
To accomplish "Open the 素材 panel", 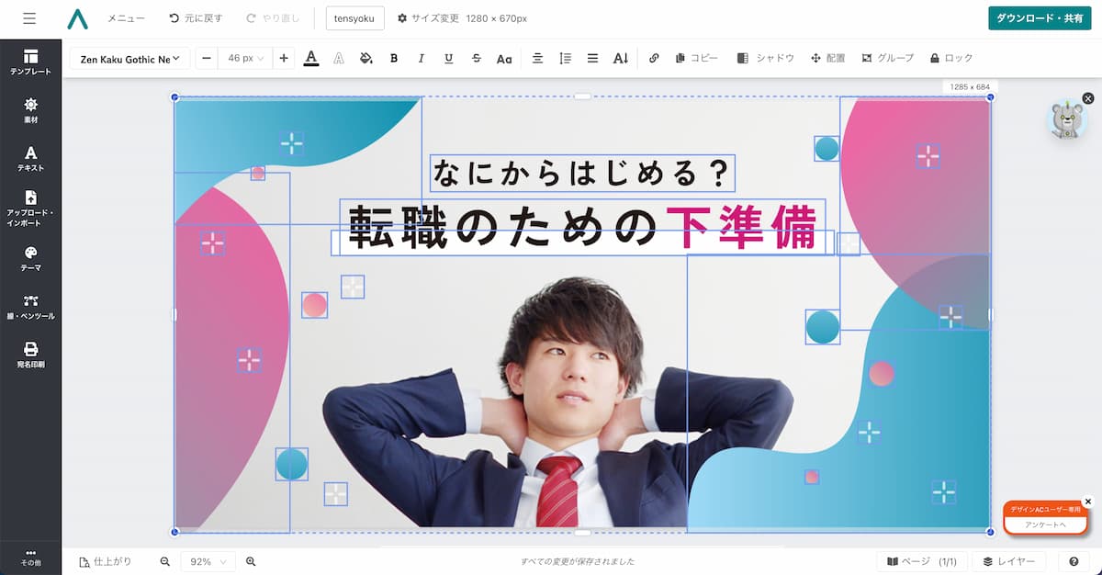I will (x=30, y=111).
